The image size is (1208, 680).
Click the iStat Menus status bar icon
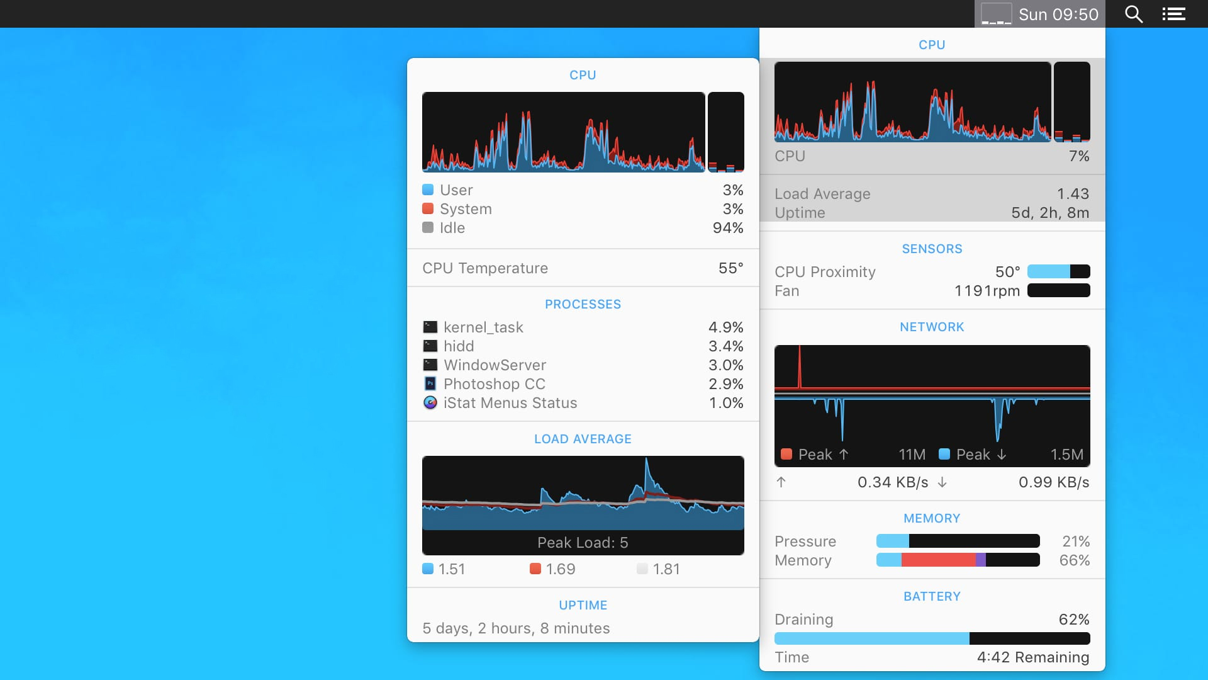pos(995,13)
